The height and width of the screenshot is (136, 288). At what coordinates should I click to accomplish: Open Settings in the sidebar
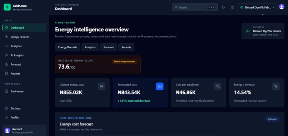coord(24,108)
